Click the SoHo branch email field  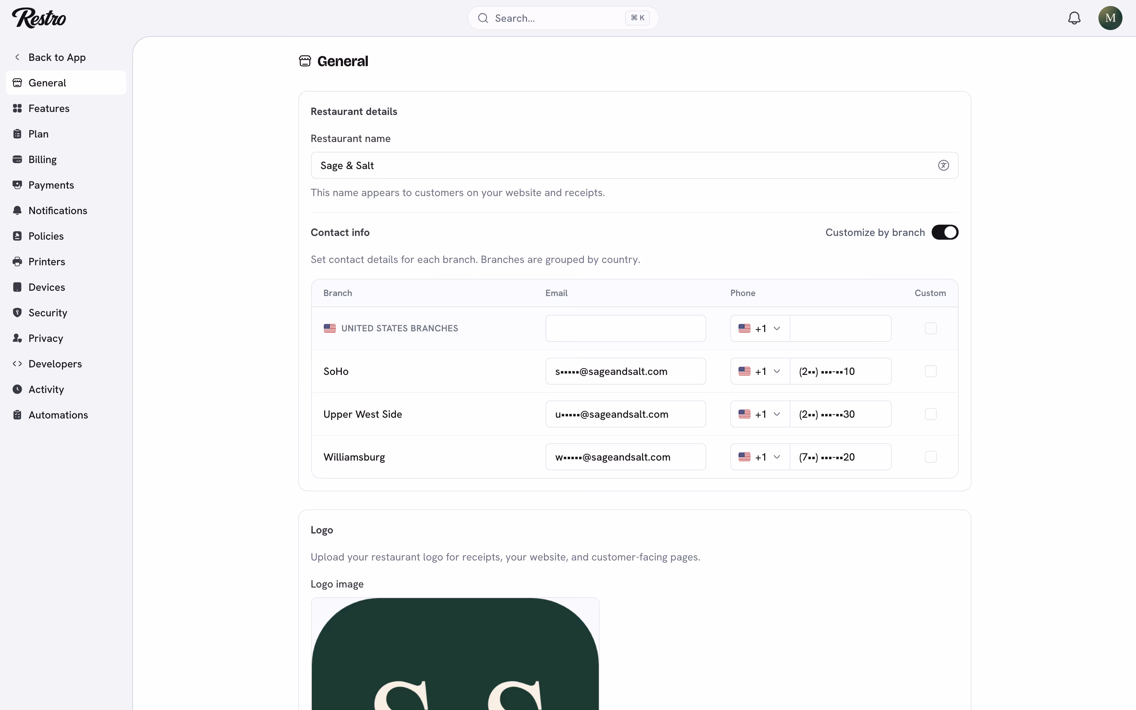click(x=625, y=371)
